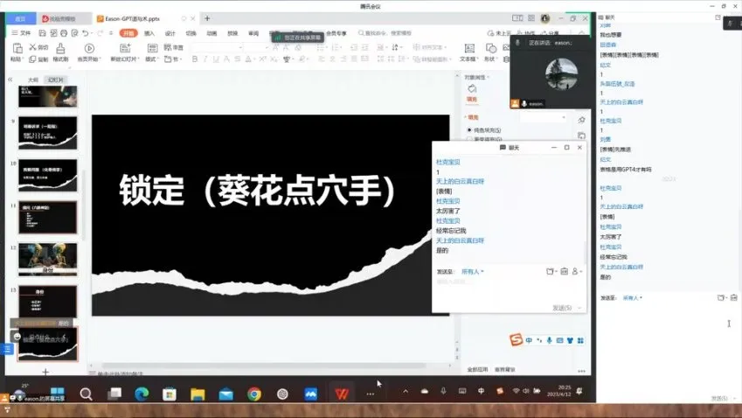This screenshot has height=418, width=742.
Task: Click the Sogou input method icon
Action: pos(516,340)
